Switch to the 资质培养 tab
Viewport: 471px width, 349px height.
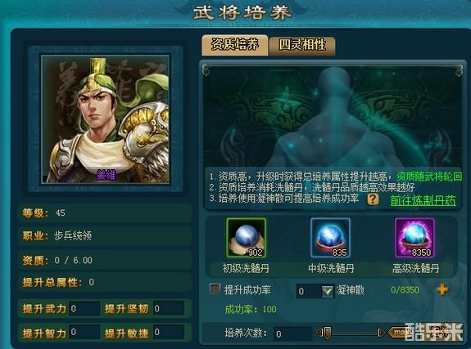tap(234, 45)
